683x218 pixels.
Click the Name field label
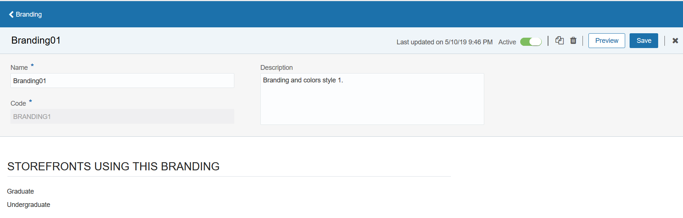(x=19, y=68)
